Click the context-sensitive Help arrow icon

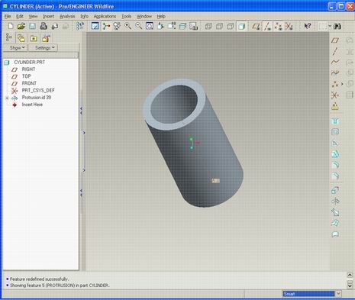tap(308, 26)
